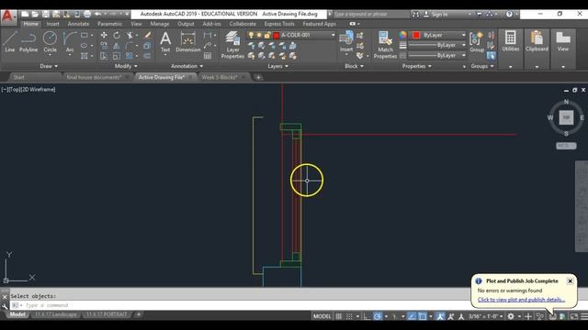Click the Group tool
The width and height of the screenshot is (588, 330).
pyautogui.click(x=477, y=41)
